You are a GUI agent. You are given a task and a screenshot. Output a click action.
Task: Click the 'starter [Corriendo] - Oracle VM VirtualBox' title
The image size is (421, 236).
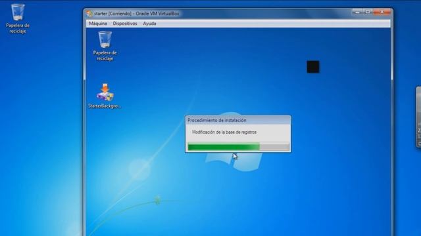pyautogui.click(x=137, y=13)
